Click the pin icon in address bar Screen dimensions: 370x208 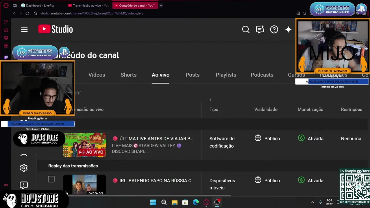point(305,13)
